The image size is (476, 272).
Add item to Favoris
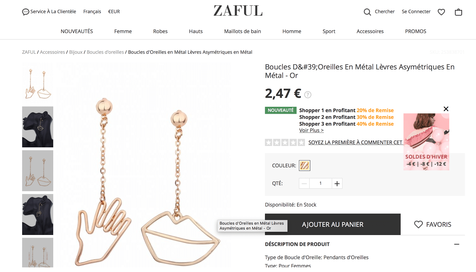[x=433, y=225]
